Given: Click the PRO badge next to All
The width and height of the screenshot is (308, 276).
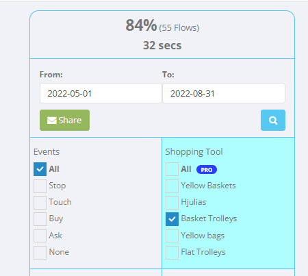Looking at the screenshot, I should pos(207,170).
